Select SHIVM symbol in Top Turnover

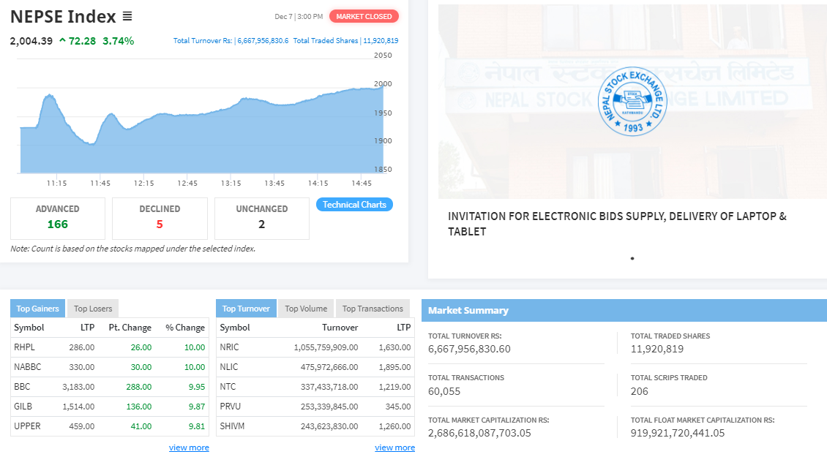point(232,426)
